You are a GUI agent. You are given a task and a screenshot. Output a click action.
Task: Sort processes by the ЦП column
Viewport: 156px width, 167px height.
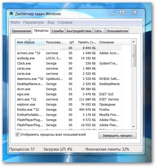[x=70, y=42]
